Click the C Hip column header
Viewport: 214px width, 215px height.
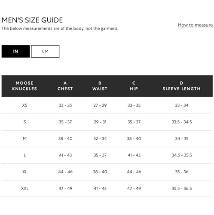point(134,86)
